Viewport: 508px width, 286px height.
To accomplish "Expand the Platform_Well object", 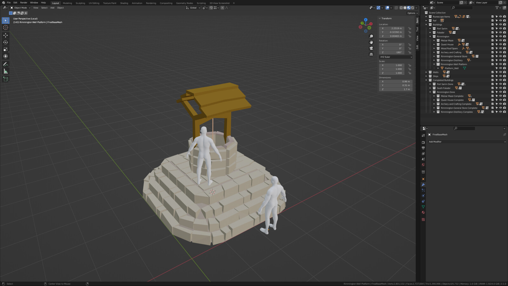I will click(438, 68).
